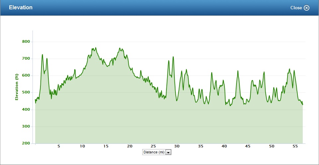Screen dimensions: 319x165
Task: Click the 500 label on the elevation axis
Action: (26, 92)
